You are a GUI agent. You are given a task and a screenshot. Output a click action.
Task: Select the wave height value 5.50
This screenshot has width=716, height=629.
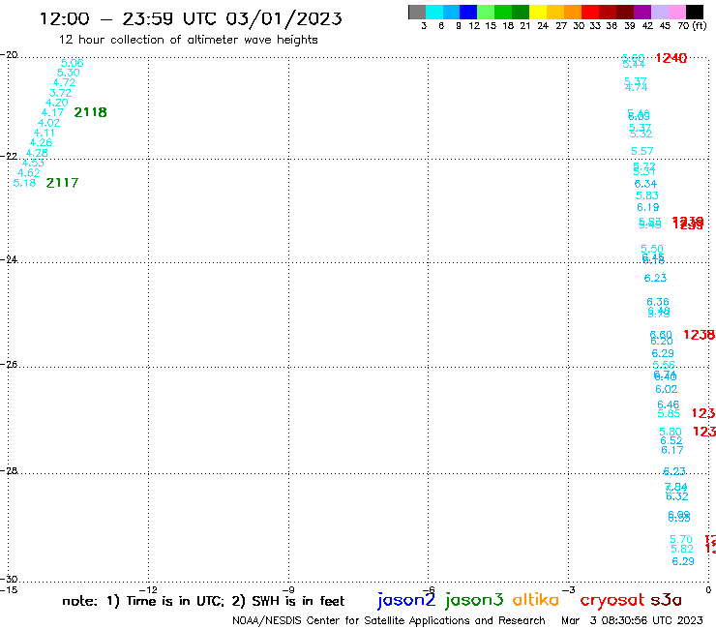pos(652,249)
